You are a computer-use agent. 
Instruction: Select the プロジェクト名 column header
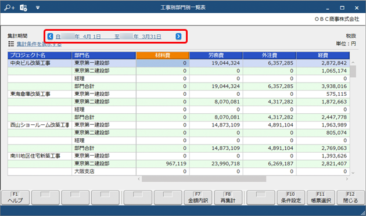coord(40,55)
